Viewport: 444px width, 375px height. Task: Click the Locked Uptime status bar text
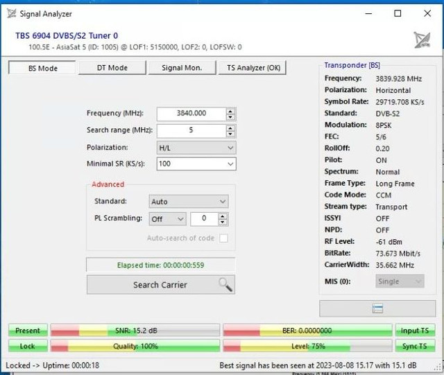tap(53, 365)
